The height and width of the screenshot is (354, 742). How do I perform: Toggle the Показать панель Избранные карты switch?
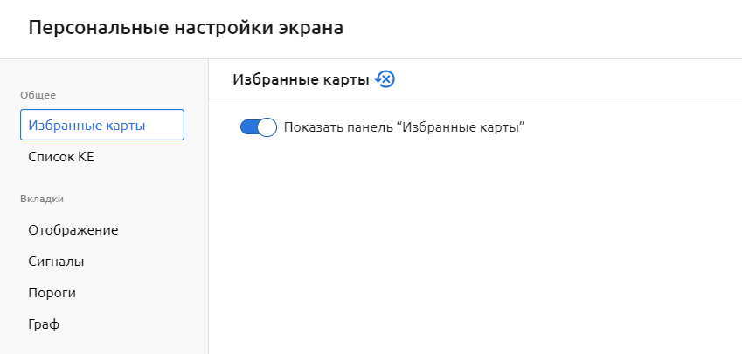258,127
